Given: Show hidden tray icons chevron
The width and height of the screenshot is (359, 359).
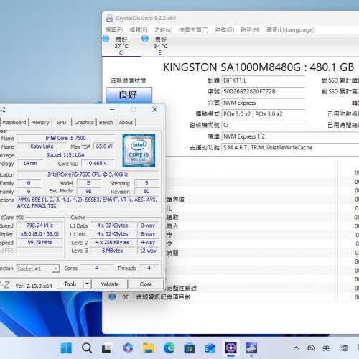Looking at the screenshot, I should point(296,348).
